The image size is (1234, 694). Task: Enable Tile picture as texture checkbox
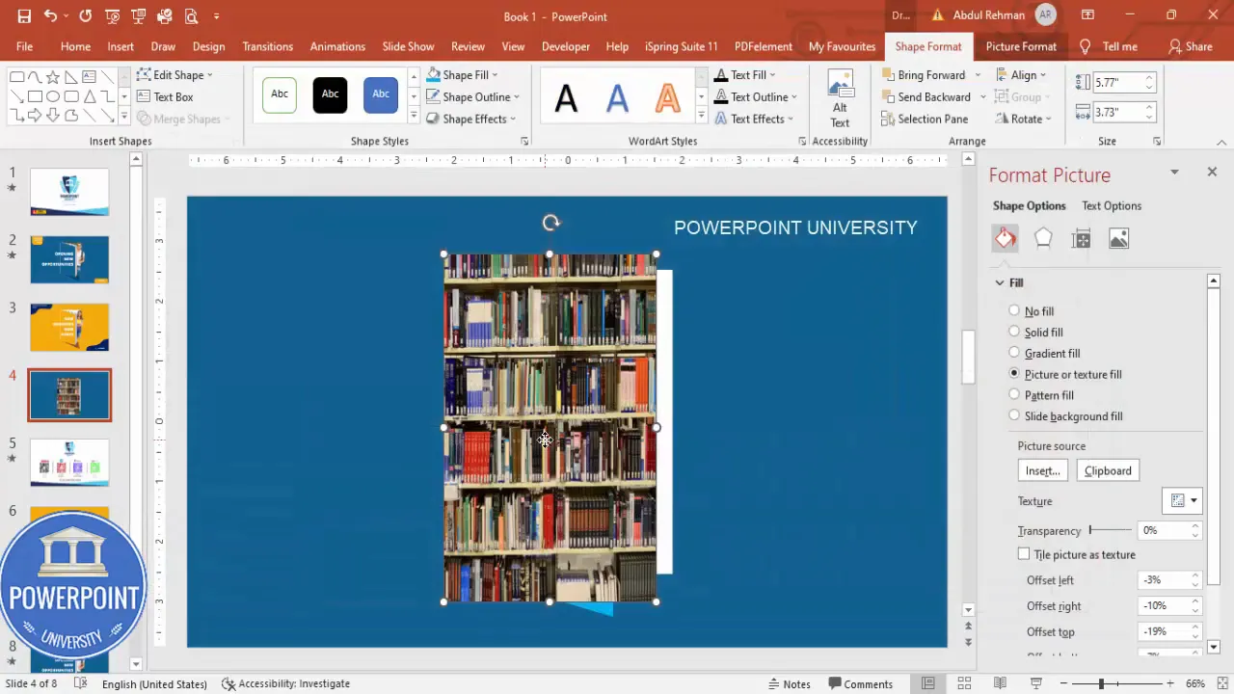click(x=1024, y=554)
